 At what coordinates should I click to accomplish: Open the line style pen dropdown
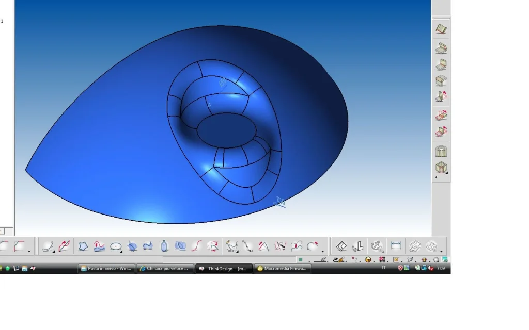pos(322,260)
